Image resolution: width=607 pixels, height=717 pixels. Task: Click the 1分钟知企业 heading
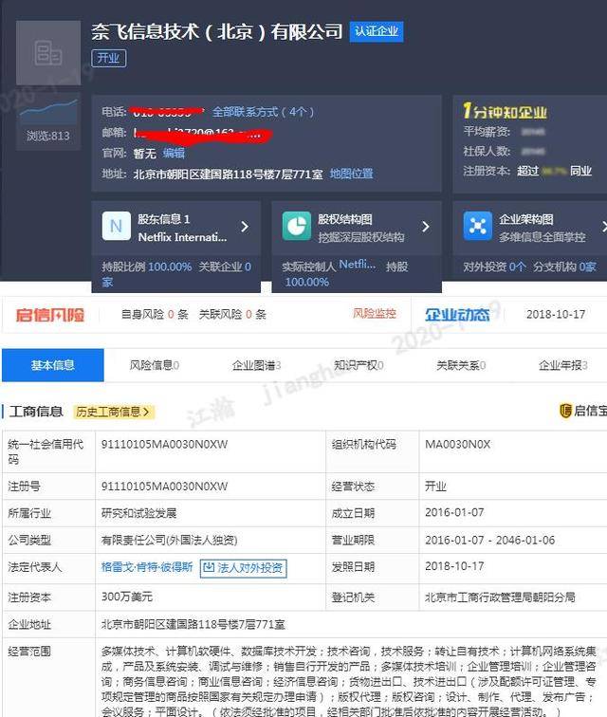coord(505,111)
